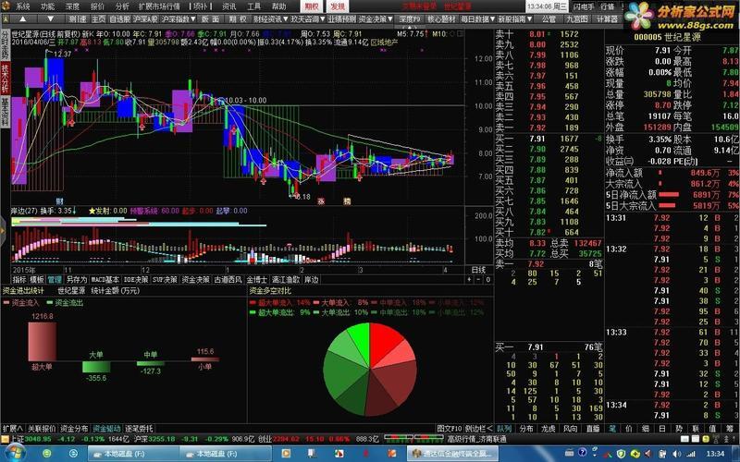Viewport: 740px width, 462px height.
Task: Select the 分时走势 side tab
Action: pos(5,44)
